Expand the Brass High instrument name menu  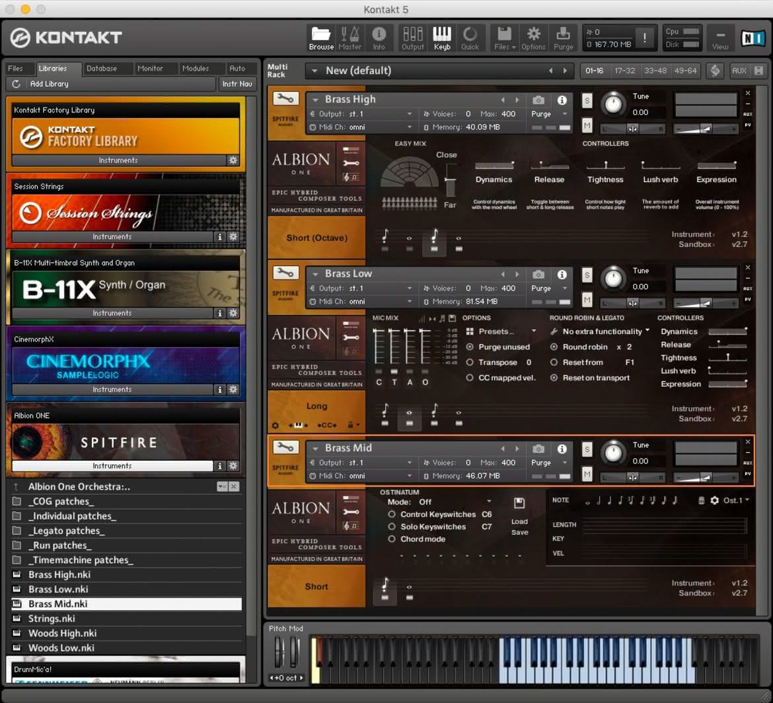click(x=315, y=100)
